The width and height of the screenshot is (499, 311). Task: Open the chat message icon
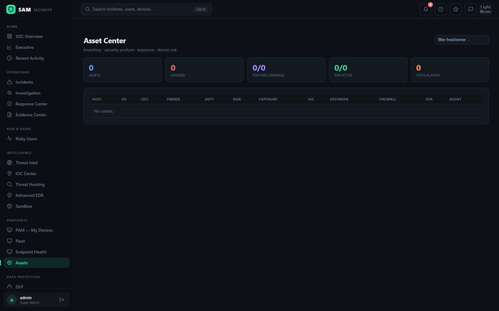pos(471,9)
